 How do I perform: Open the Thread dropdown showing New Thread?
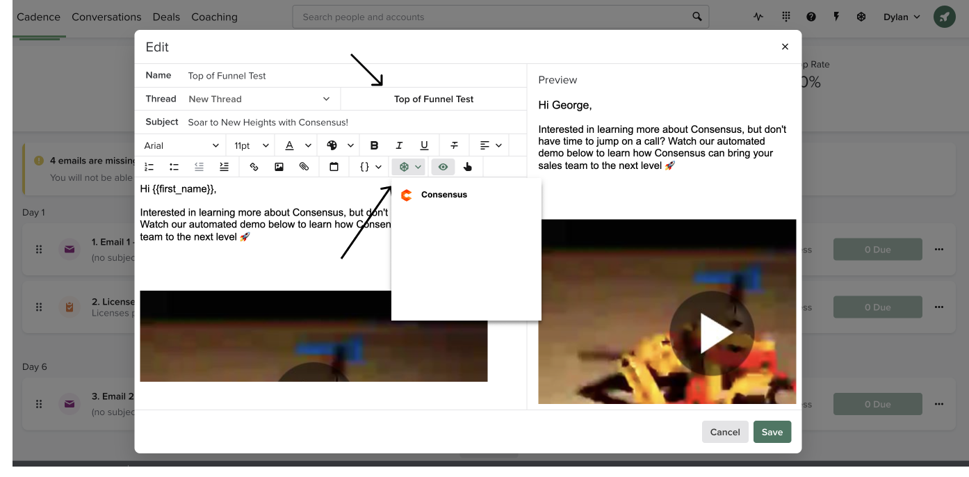coord(259,99)
